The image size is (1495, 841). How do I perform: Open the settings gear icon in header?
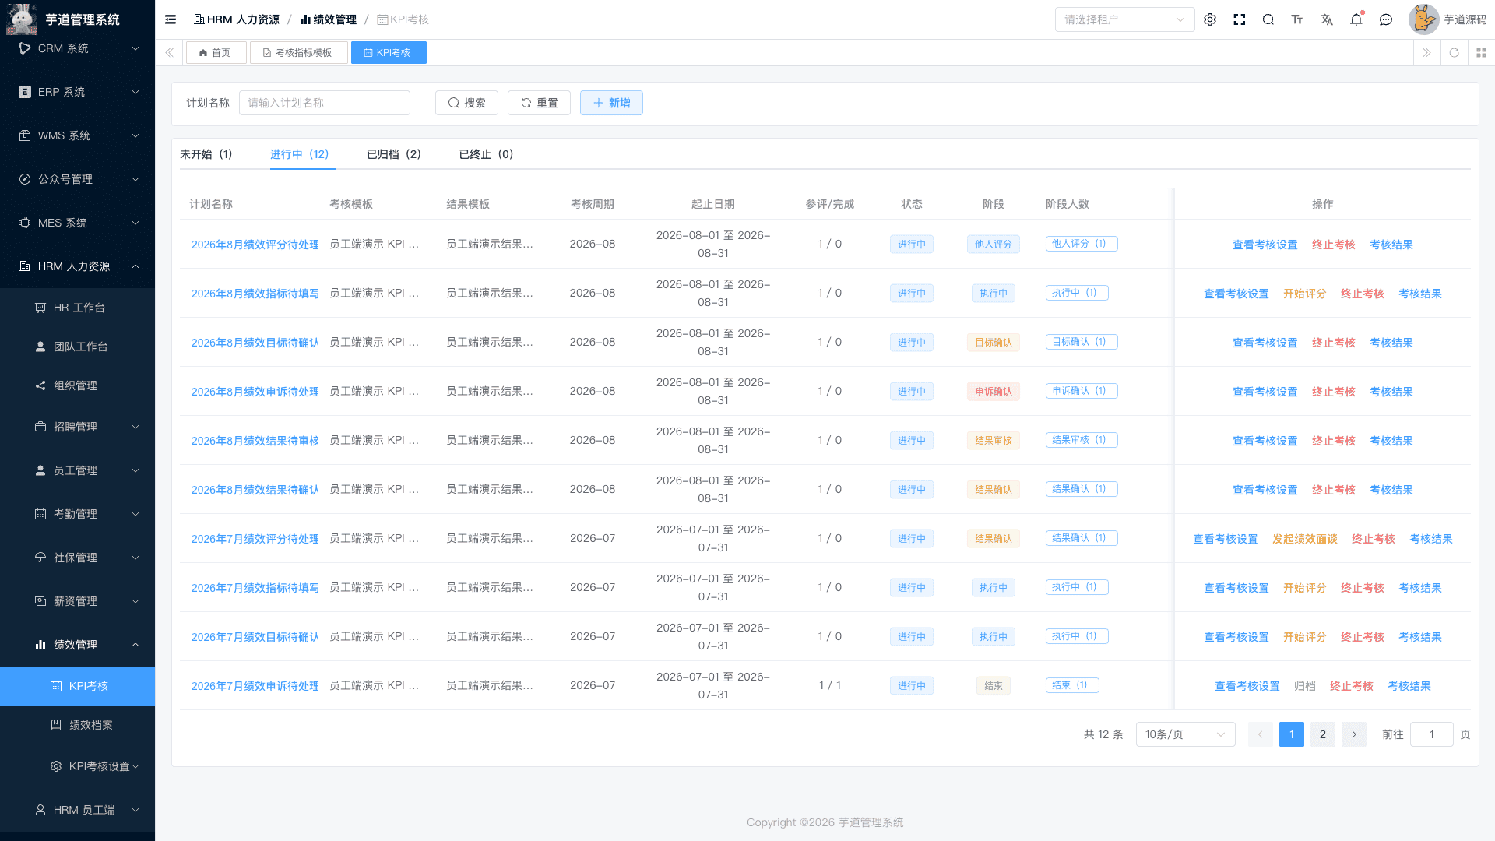click(1210, 19)
